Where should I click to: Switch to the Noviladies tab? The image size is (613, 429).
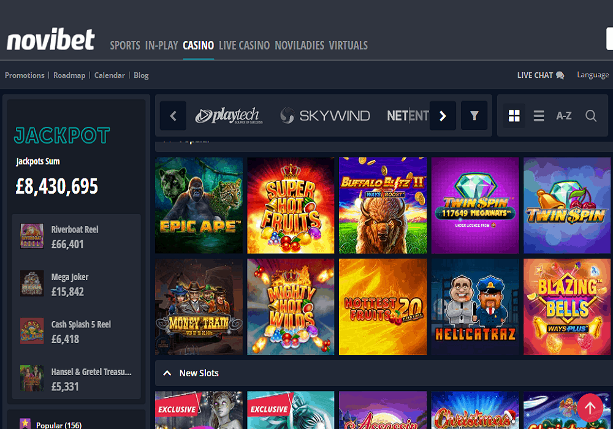click(300, 45)
